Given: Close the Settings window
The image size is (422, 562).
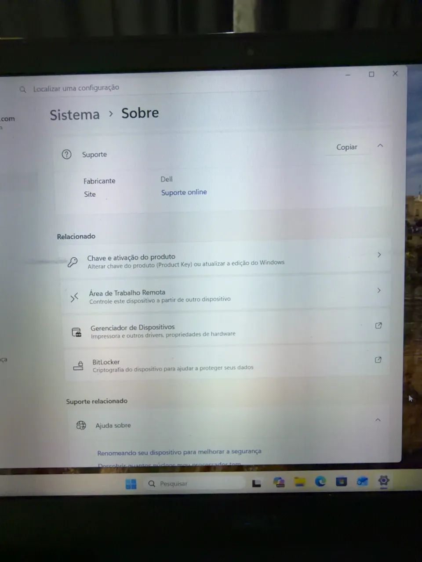Looking at the screenshot, I should coord(395,73).
